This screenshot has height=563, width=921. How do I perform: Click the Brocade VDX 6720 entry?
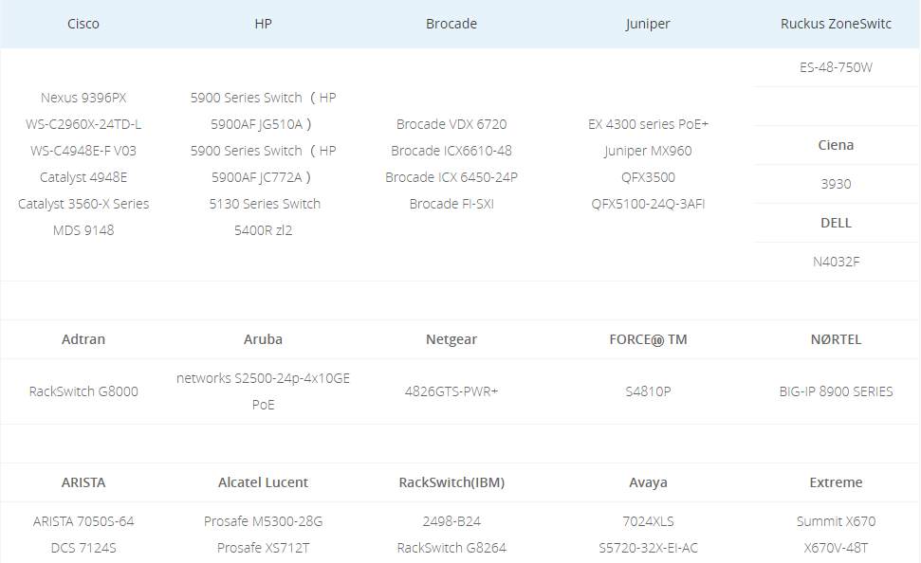pyautogui.click(x=451, y=124)
